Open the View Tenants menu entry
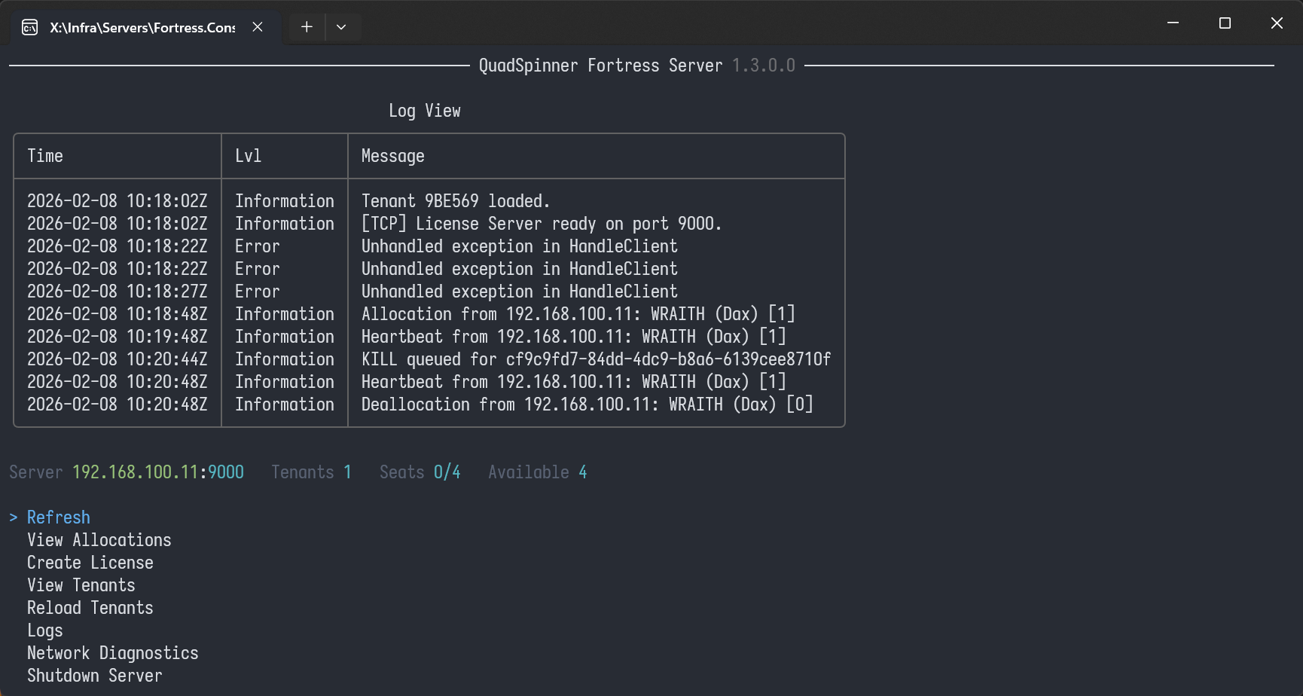This screenshot has width=1303, height=696. coord(81,585)
